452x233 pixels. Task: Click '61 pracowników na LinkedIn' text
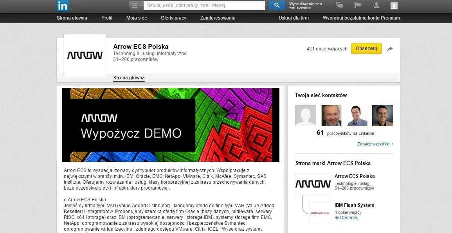pos(345,133)
